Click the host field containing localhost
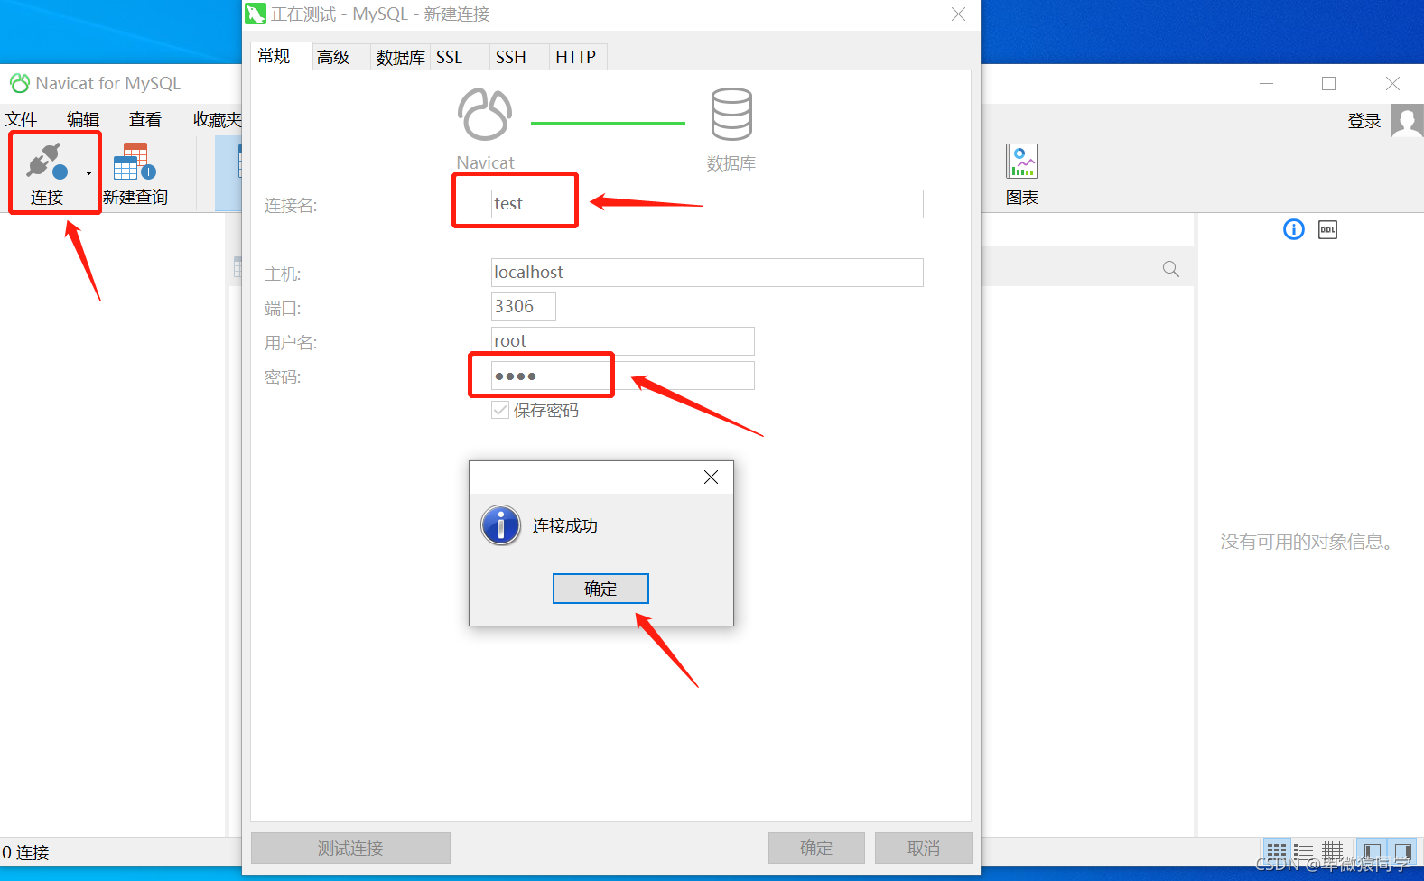Viewport: 1424px width, 881px height. click(x=707, y=273)
